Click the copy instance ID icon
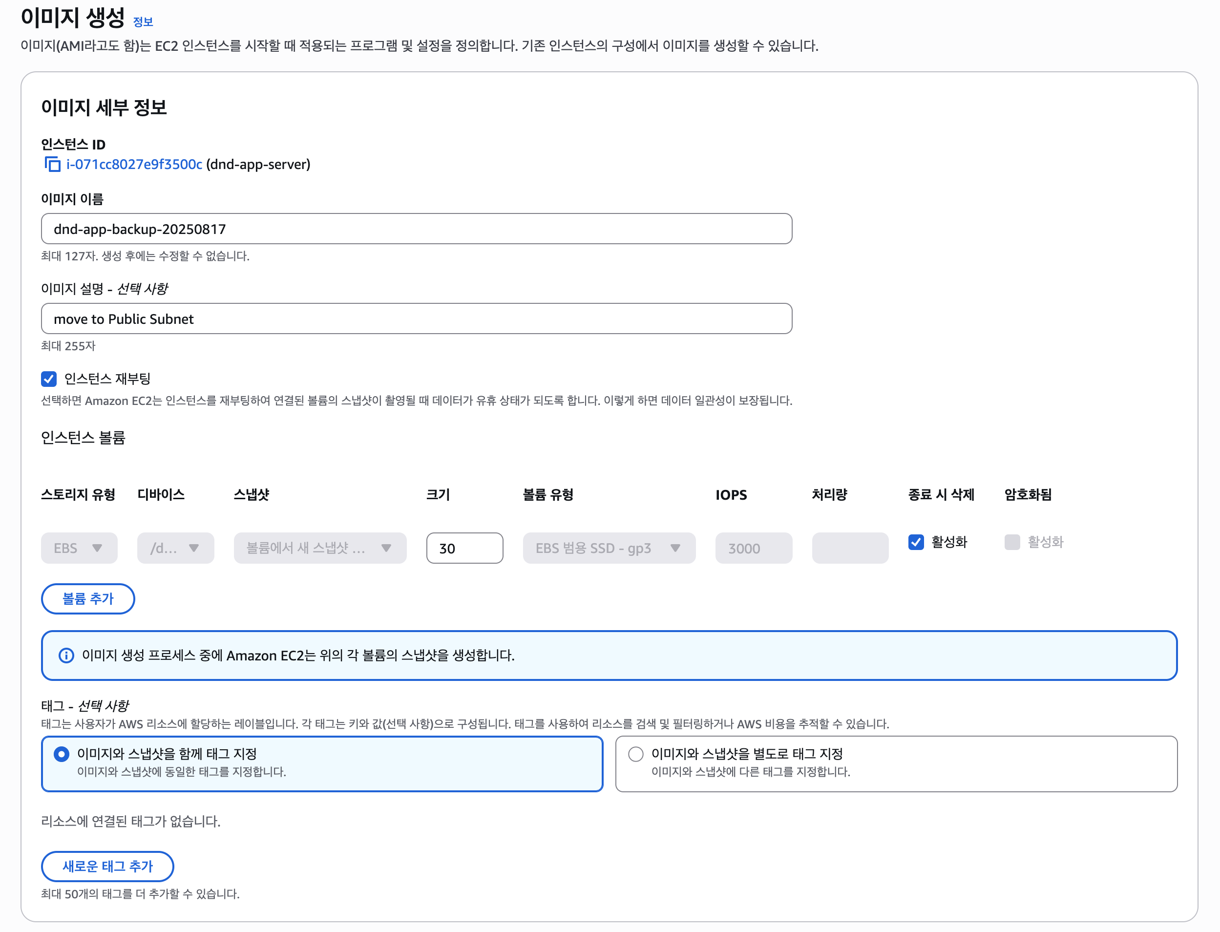The image size is (1220, 932). 52,164
